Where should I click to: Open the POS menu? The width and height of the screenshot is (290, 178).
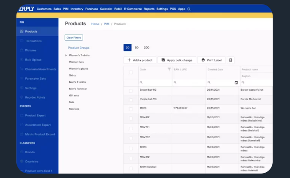(173, 9)
